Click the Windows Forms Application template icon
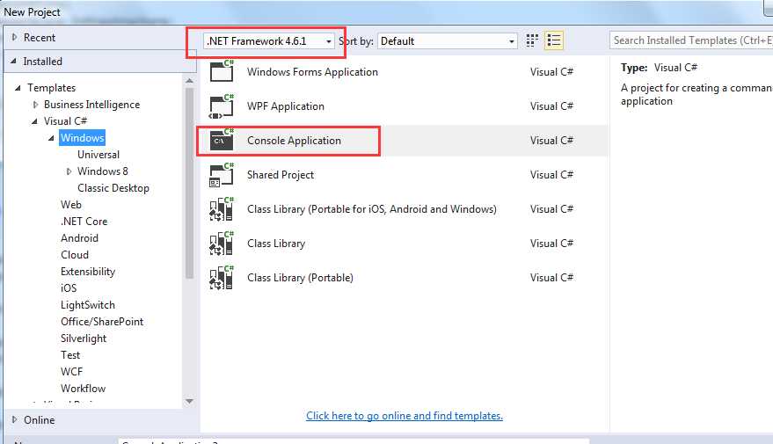The height and width of the screenshot is (444, 773). click(222, 71)
